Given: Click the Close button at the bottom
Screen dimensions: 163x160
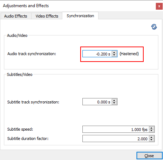Looking at the screenshot, I should coord(149,156).
